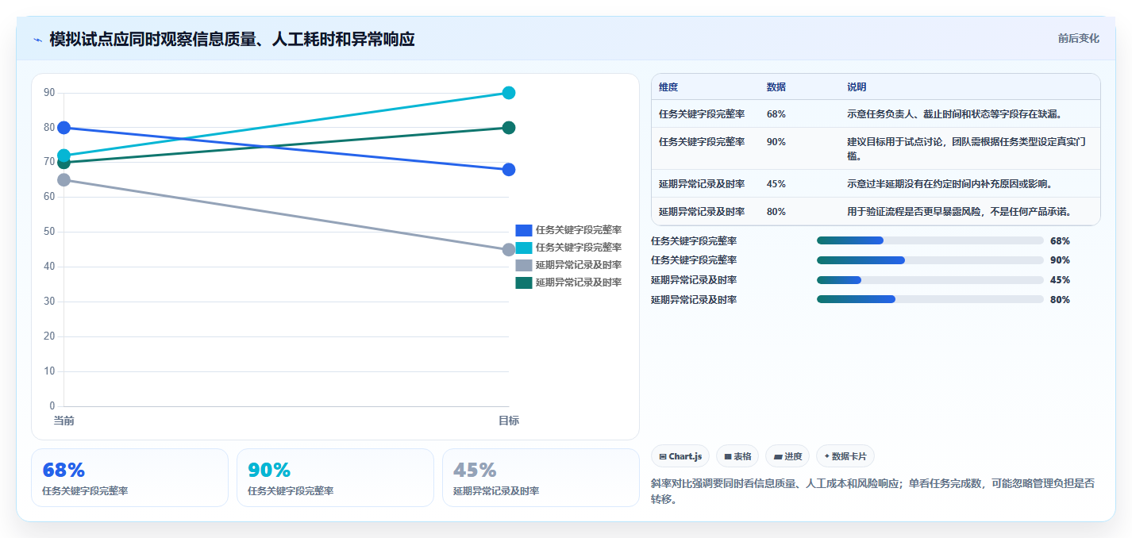The height and width of the screenshot is (538, 1132).
Task: Click the description starting 用于验证流程
Action: 959,212
